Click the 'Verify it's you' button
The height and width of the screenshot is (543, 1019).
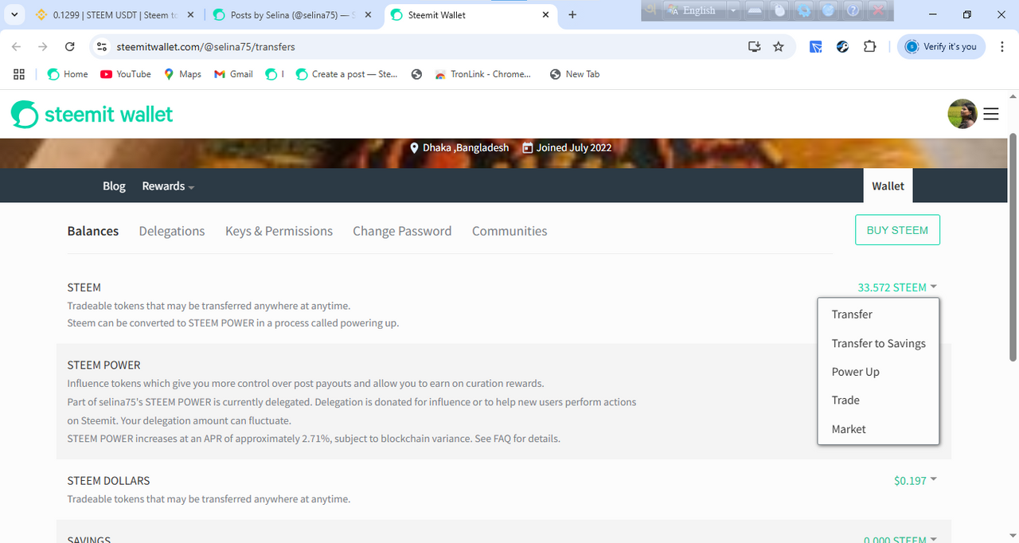point(941,47)
